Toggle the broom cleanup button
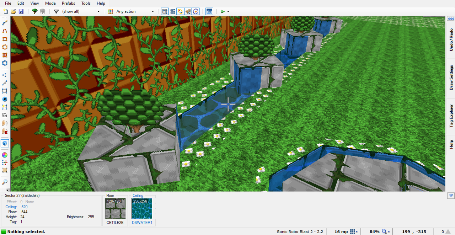This screenshot has width=455, height=235. click(x=188, y=11)
